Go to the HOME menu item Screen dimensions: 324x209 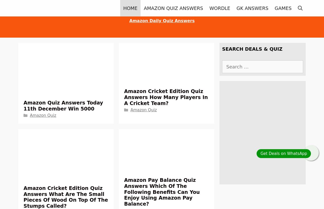tap(130, 8)
